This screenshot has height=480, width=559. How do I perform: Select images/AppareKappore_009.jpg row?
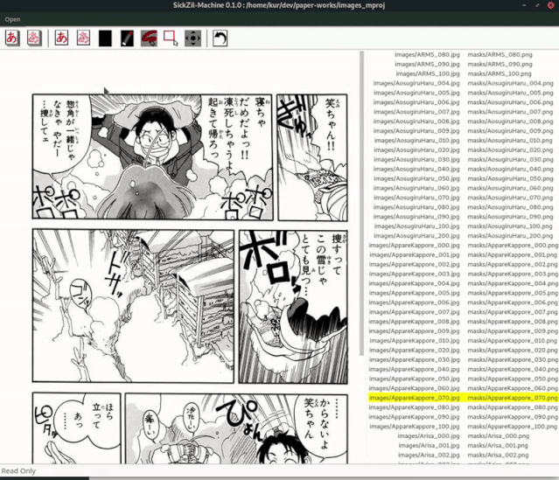415,331
